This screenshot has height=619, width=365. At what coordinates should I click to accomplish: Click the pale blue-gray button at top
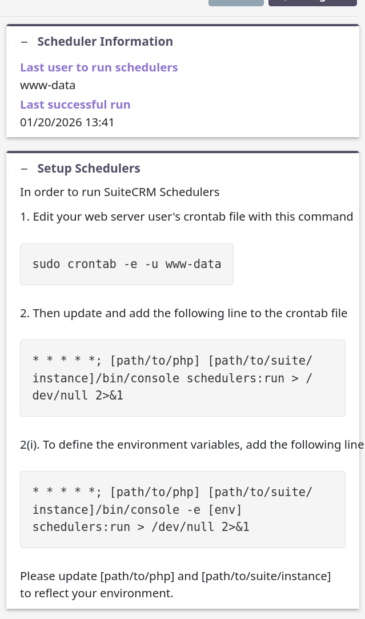(236, 2)
